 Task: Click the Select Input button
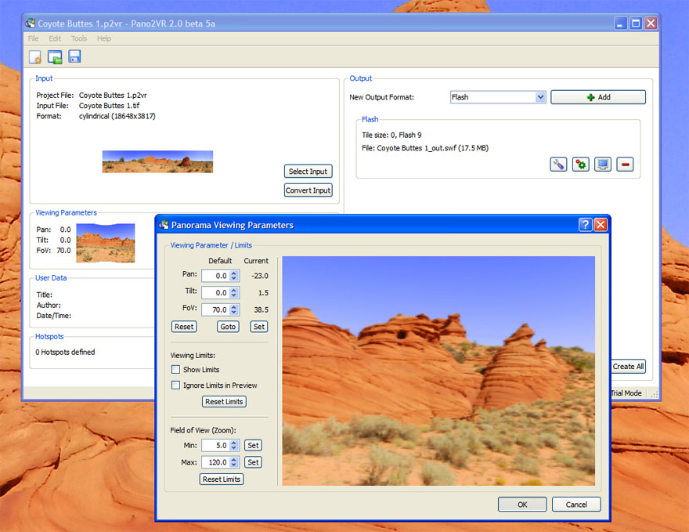(308, 171)
